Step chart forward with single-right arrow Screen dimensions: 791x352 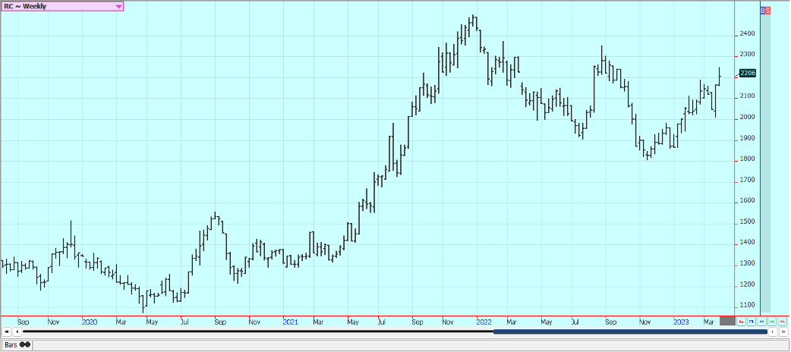click(773, 332)
